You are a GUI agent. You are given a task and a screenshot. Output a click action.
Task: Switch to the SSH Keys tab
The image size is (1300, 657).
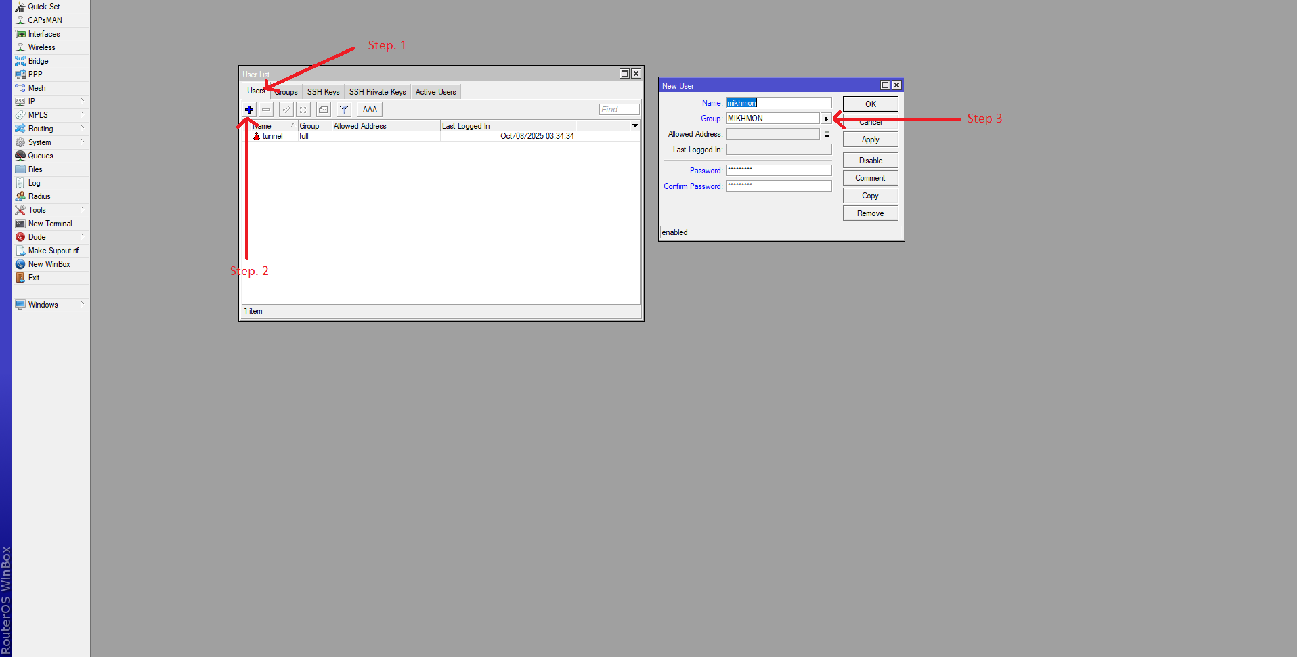[x=323, y=92]
